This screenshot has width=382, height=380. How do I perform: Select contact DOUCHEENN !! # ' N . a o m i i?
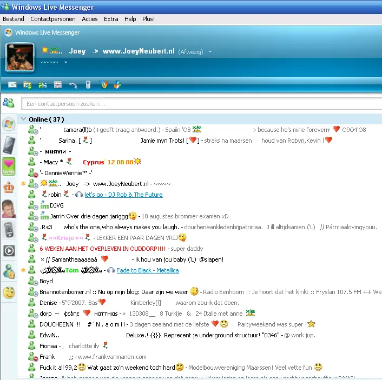pos(200,324)
